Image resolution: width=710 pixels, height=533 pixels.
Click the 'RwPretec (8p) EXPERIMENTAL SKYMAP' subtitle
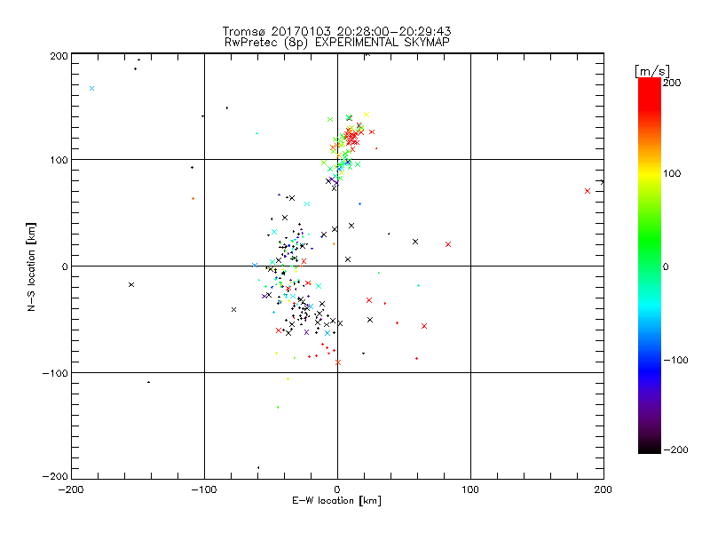pos(337,43)
